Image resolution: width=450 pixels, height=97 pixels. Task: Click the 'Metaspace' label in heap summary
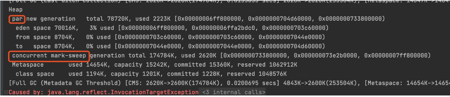point(28,65)
